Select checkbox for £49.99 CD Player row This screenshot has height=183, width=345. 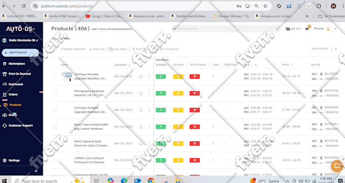pyautogui.click(x=55, y=110)
